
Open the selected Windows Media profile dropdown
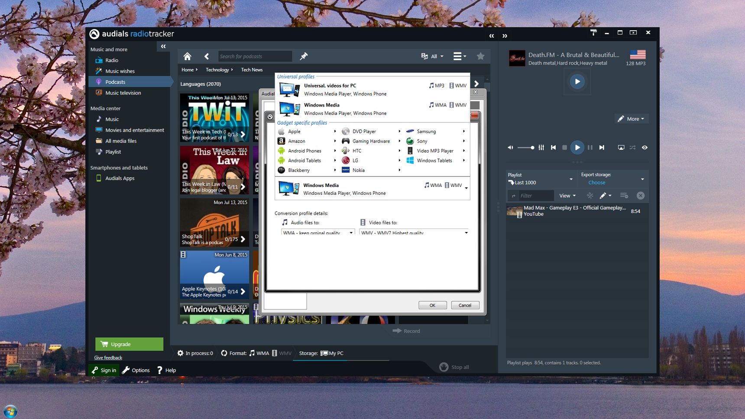(466, 188)
